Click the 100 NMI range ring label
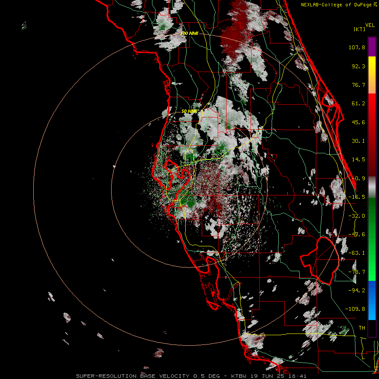Image resolution: width=379 pixels, height=379 pixels. pyautogui.click(x=189, y=33)
